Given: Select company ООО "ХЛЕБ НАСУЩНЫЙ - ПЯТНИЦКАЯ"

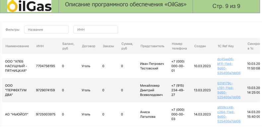Looking at the screenshot, I should tap(16, 66).
